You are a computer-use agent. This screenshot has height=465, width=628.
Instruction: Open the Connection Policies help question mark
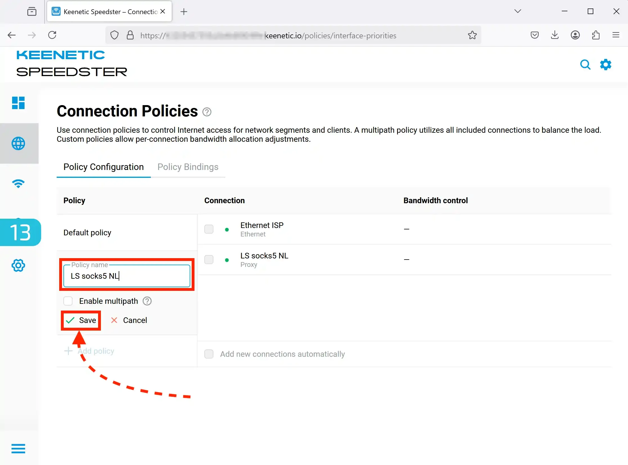[207, 112]
